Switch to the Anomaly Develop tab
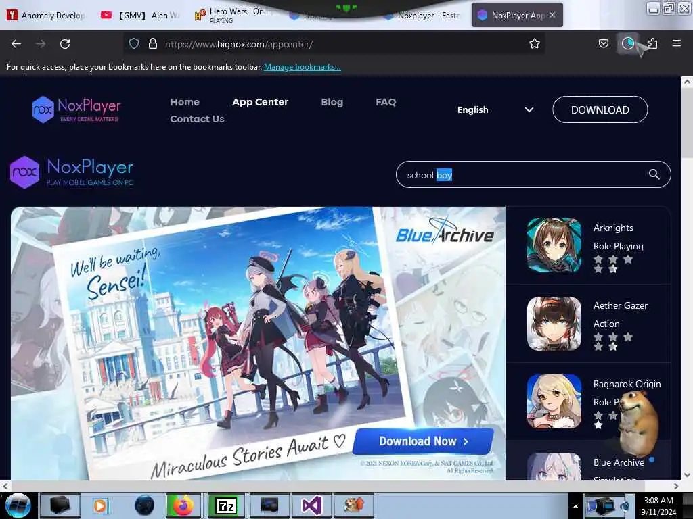This screenshot has height=519, width=693. pos(47,15)
